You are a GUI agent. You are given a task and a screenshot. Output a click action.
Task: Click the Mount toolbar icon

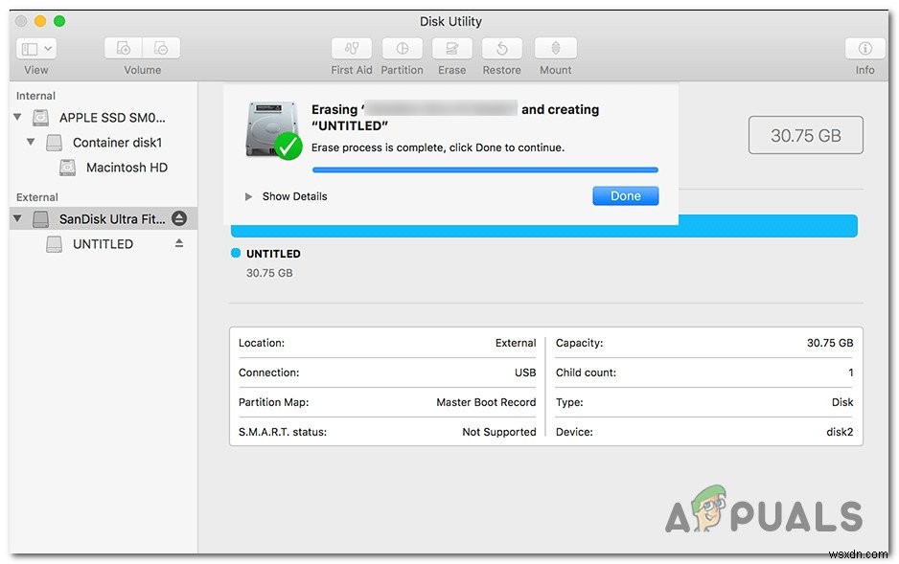pyautogui.click(x=555, y=49)
